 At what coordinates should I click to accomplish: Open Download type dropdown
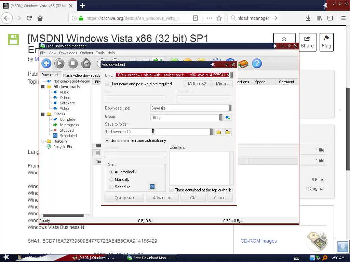230,108
